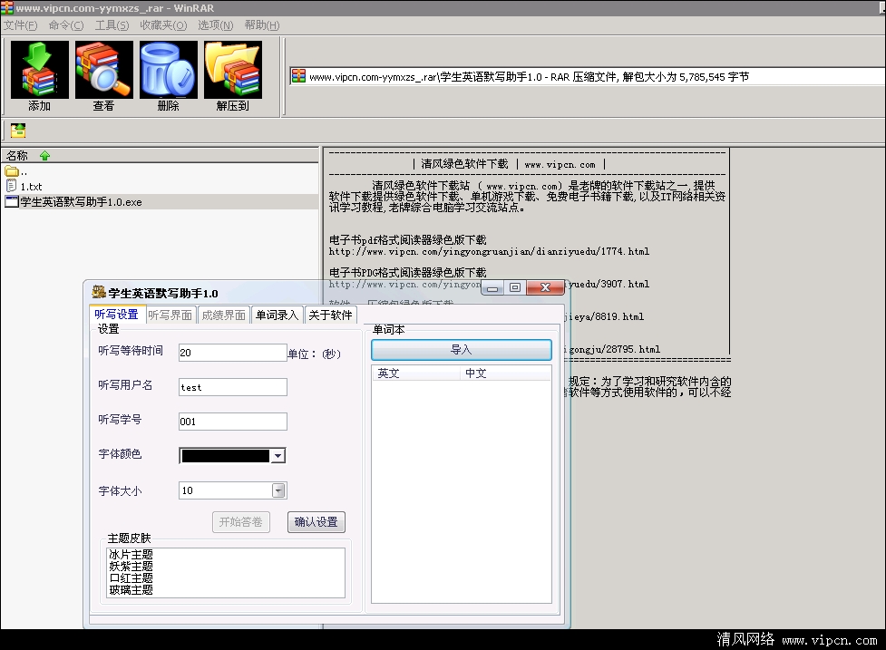Click the 听写等待时间 input field

pos(233,353)
